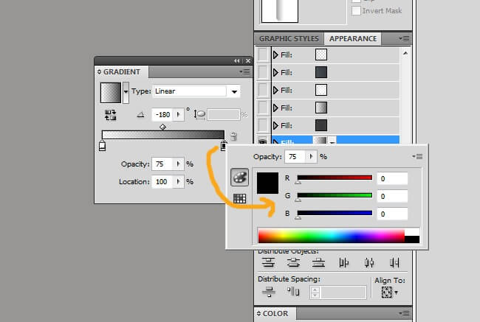Viewport: 480px width, 322px height.
Task: Select the Appearance tab
Action: 352,38
